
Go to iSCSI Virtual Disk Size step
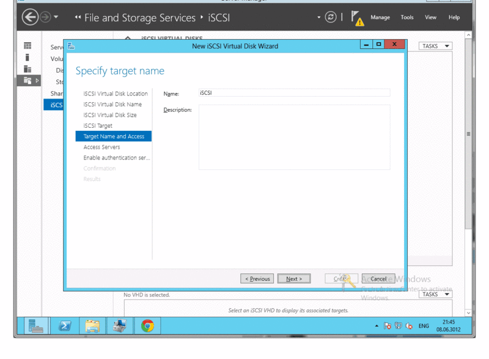(x=110, y=115)
